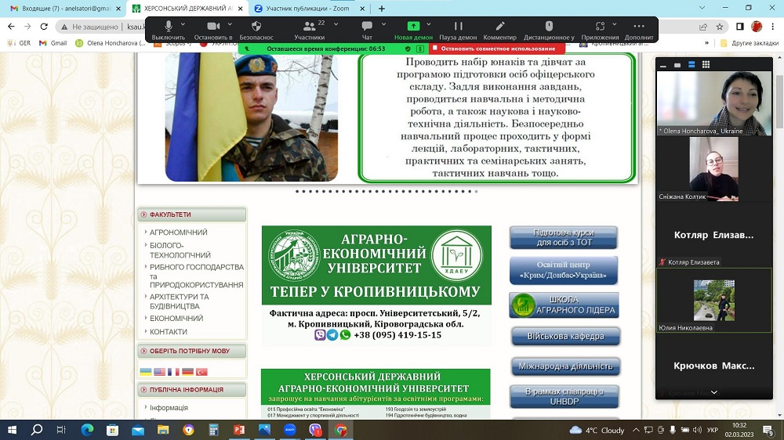784x440 pixels.
Task: Expand video options arrow in Zoom
Action: 230,24
